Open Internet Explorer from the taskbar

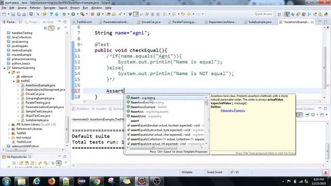pos(37,181)
